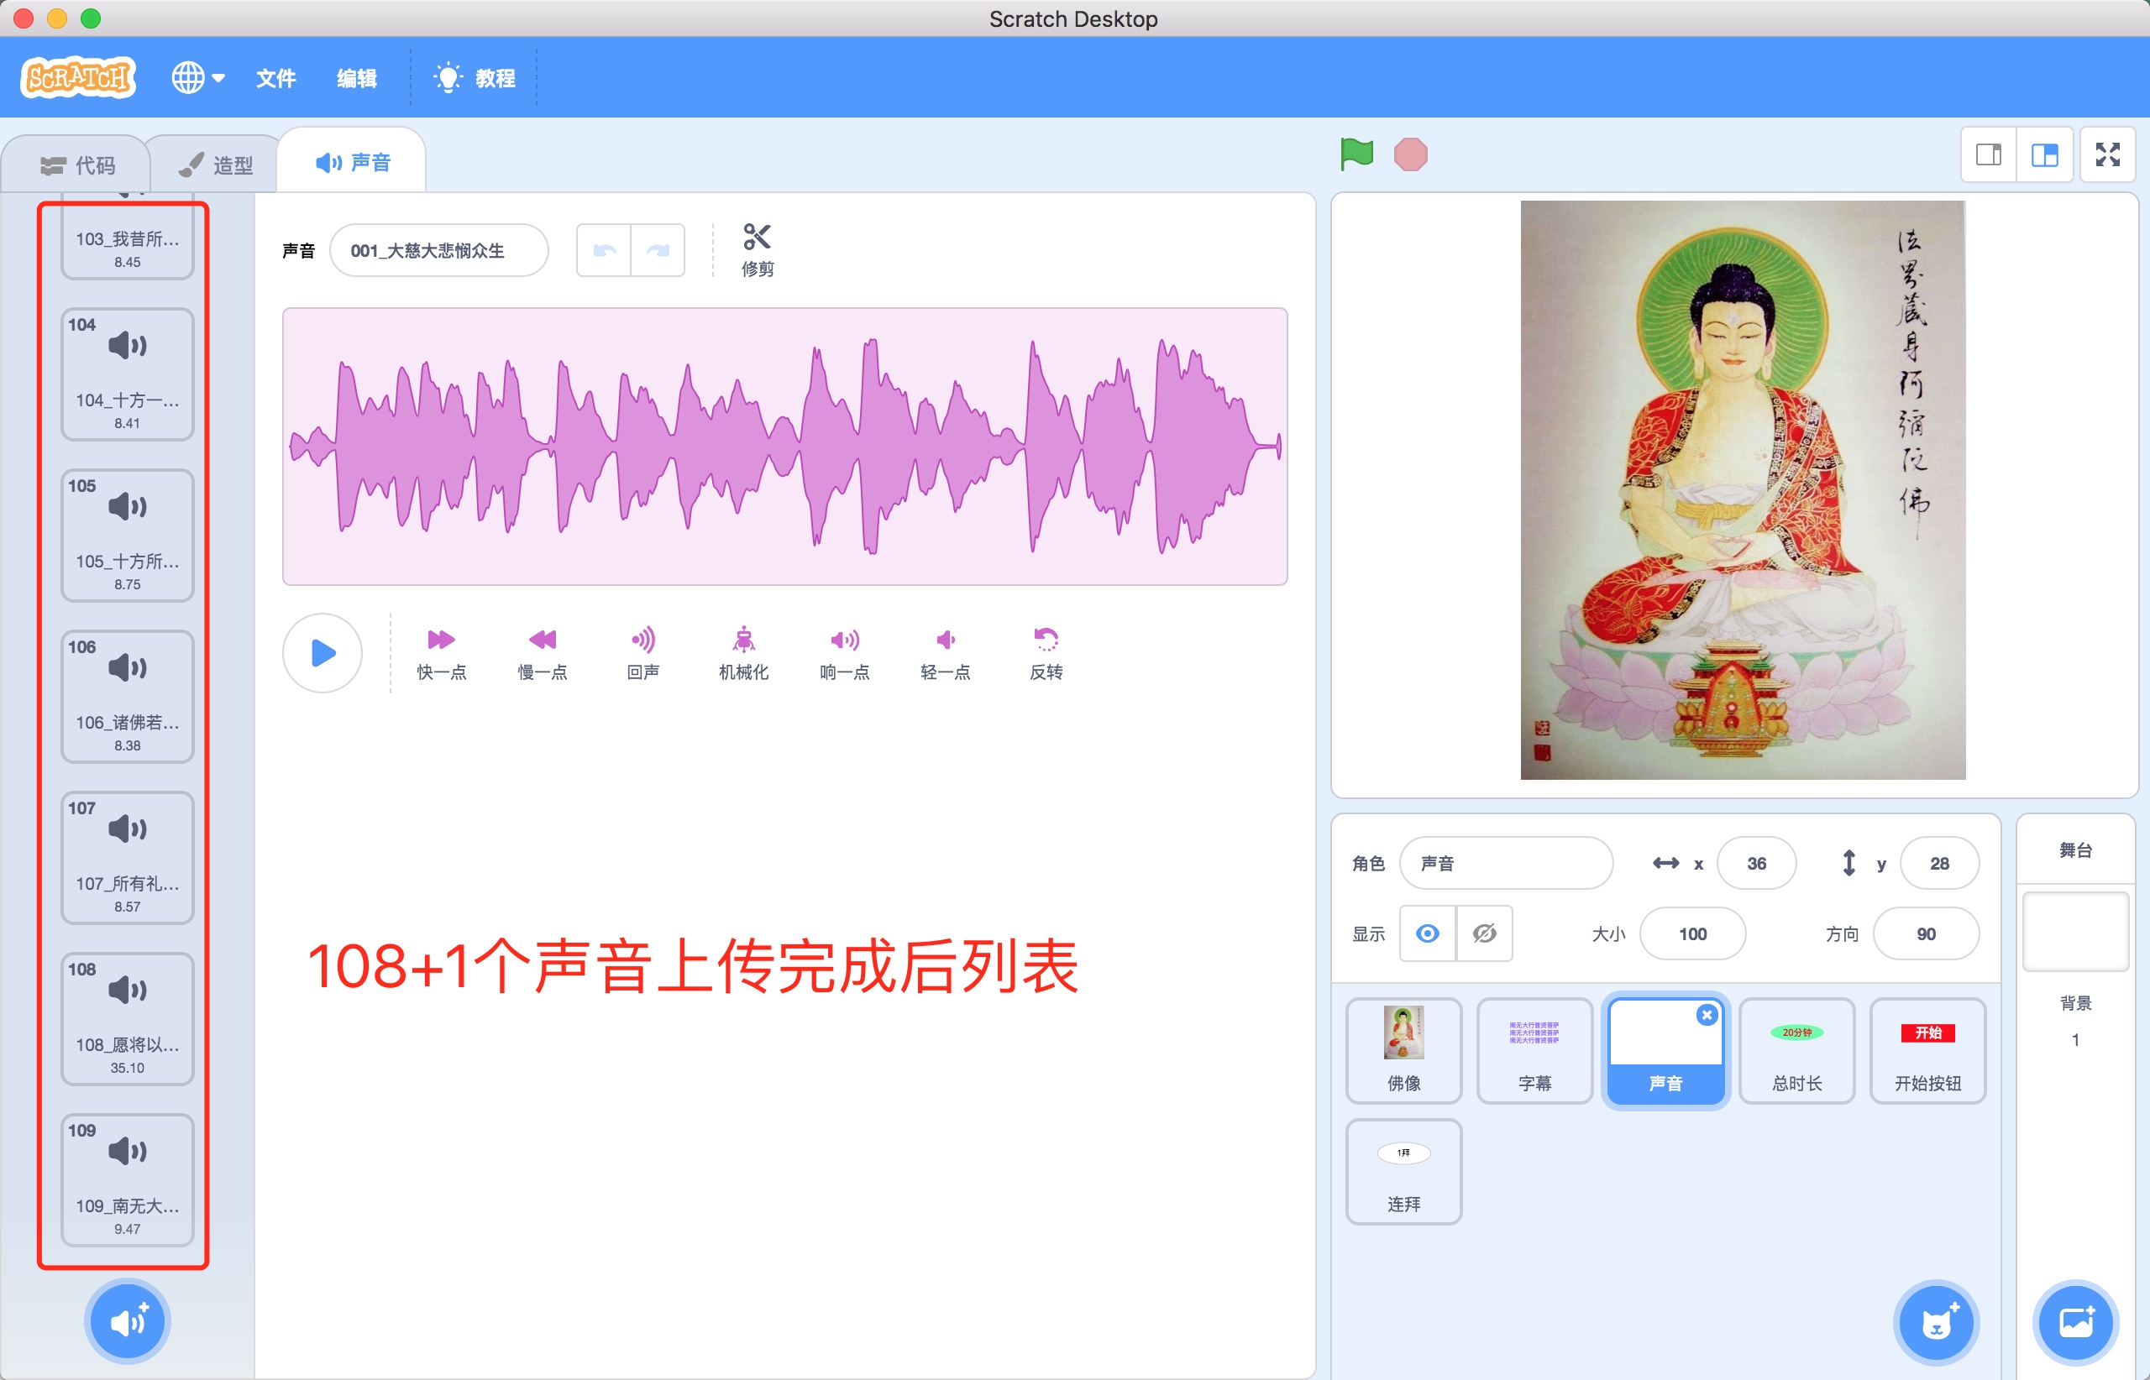Open the 教程 (Tutorials) lightbulb
Image resolution: width=2150 pixels, height=1380 pixels.
click(x=475, y=78)
